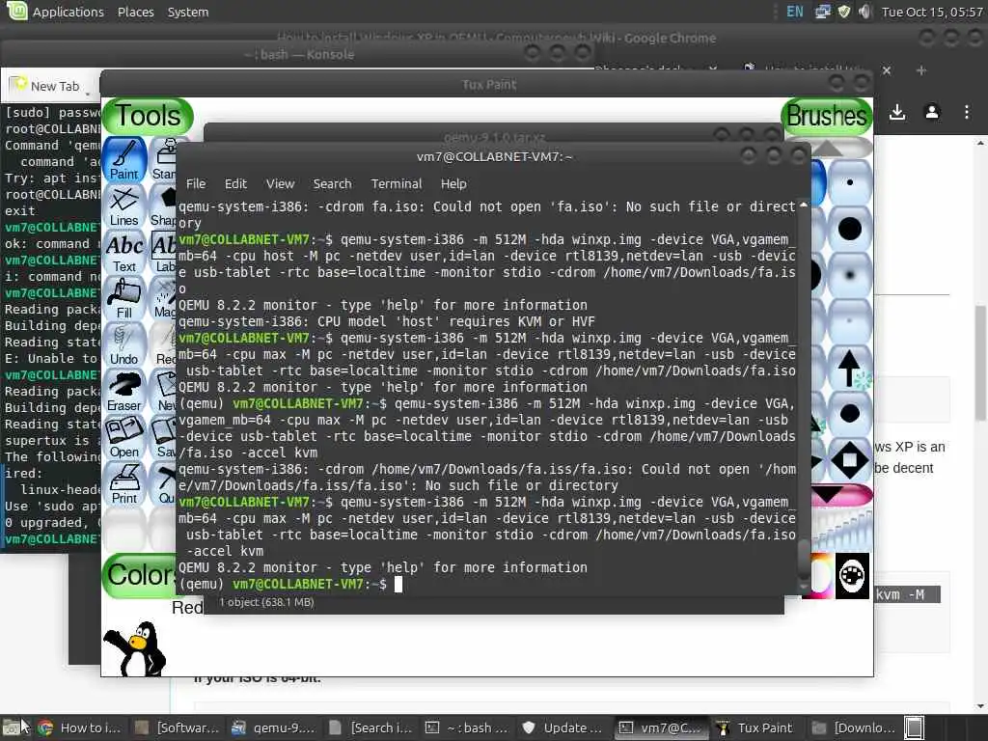Switch to the 'vm7@C...' terminal taskbar item
988x741 pixels.
[x=661, y=727]
